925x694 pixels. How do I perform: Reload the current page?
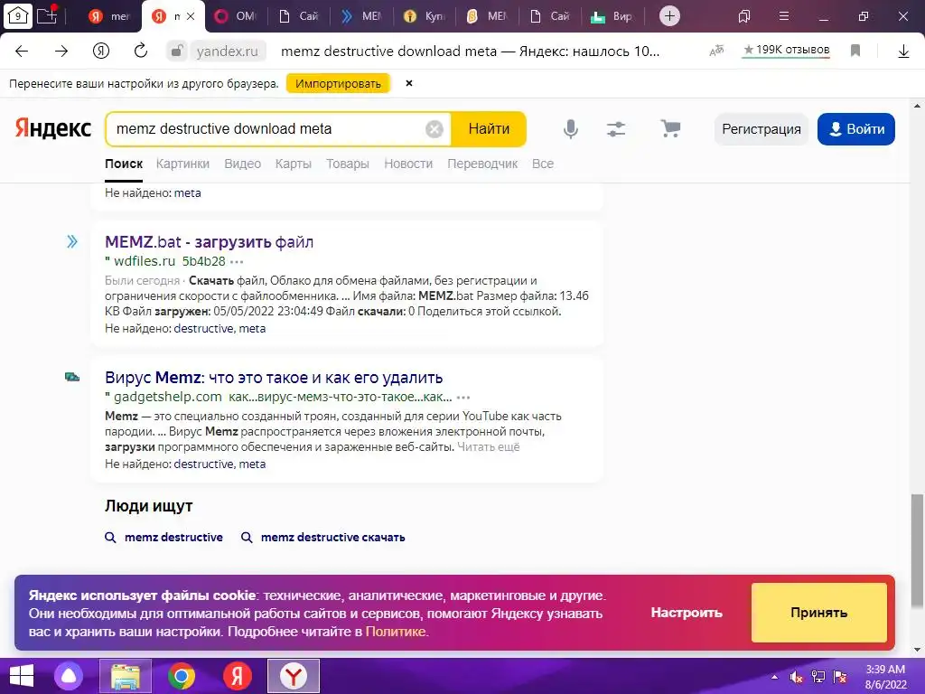[140, 52]
